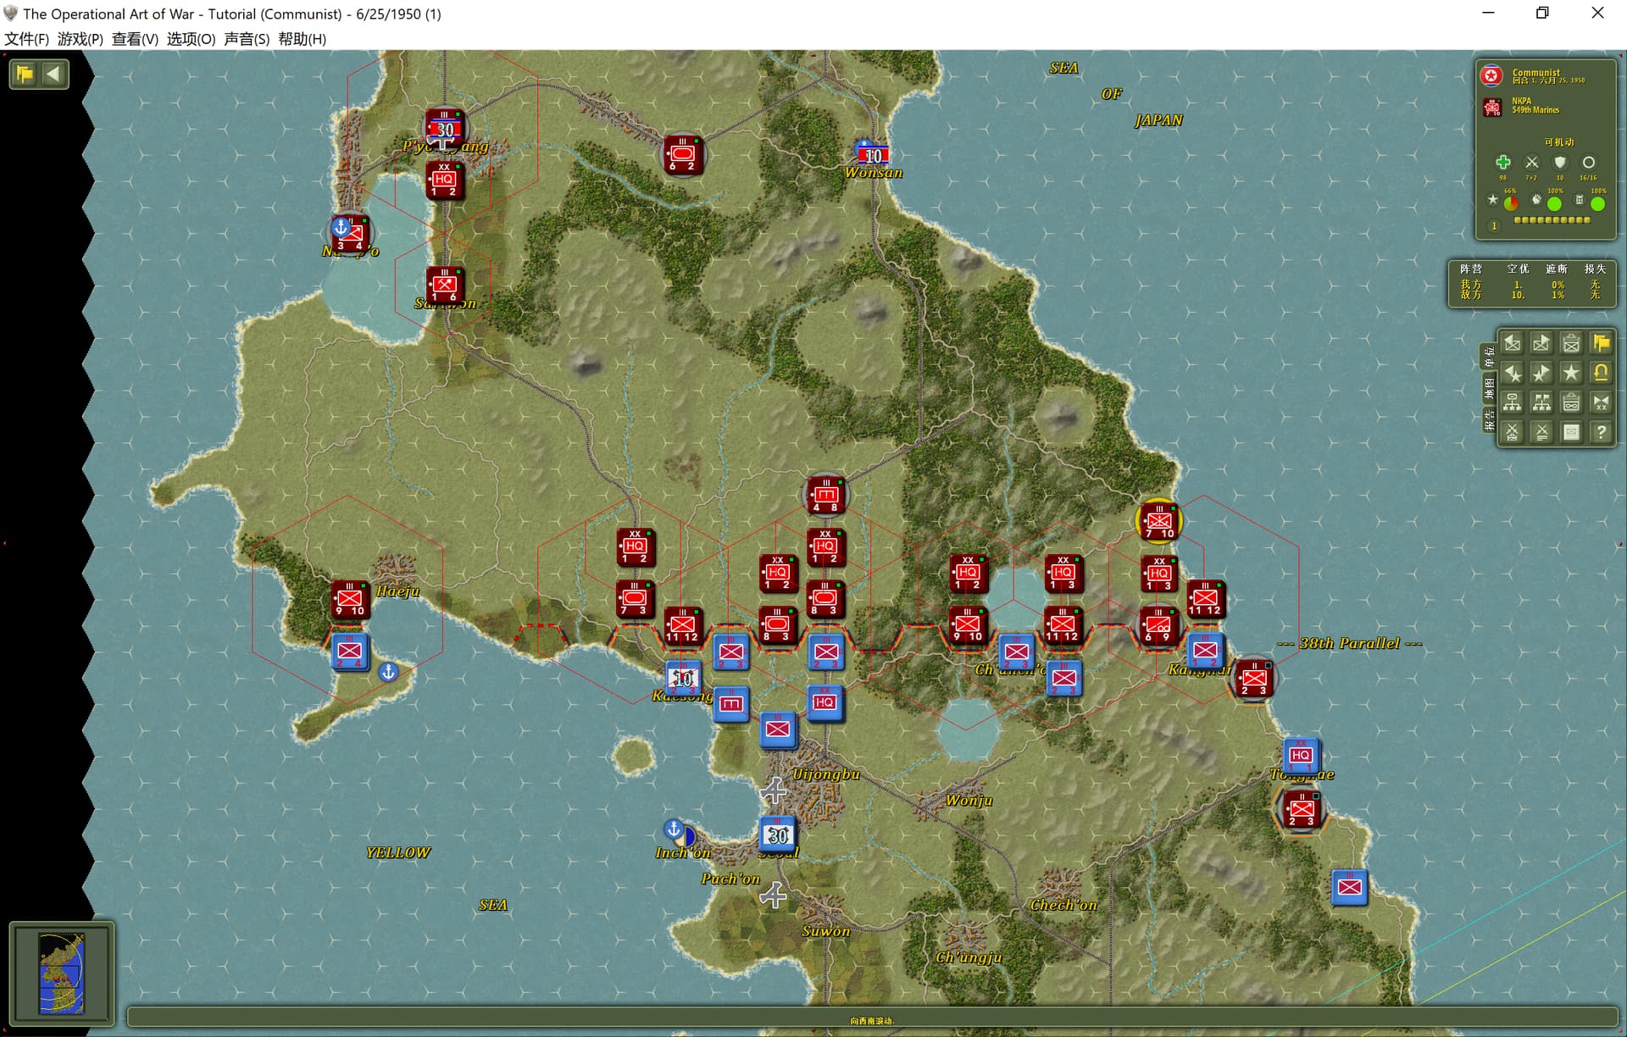
Task: Open the organization chart button
Action: coord(1513,402)
